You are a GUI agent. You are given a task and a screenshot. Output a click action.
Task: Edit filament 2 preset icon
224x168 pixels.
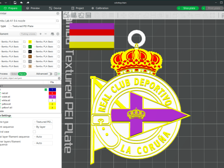point(59,42)
